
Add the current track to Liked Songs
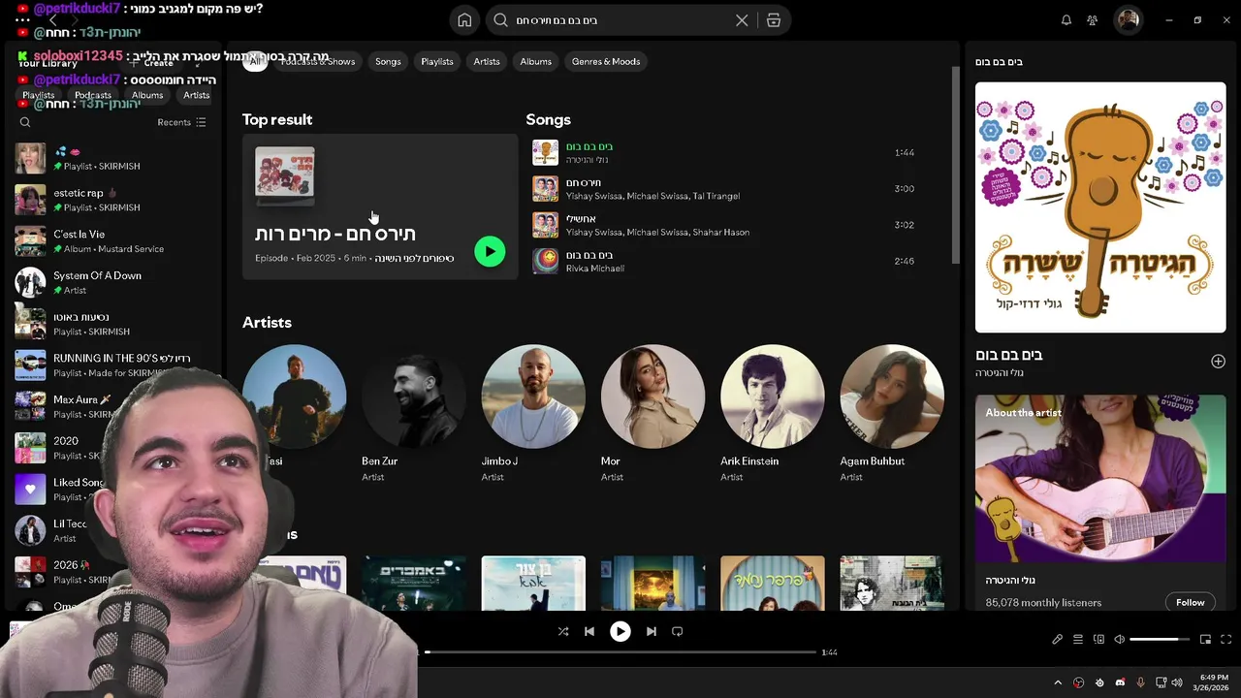click(x=1218, y=362)
